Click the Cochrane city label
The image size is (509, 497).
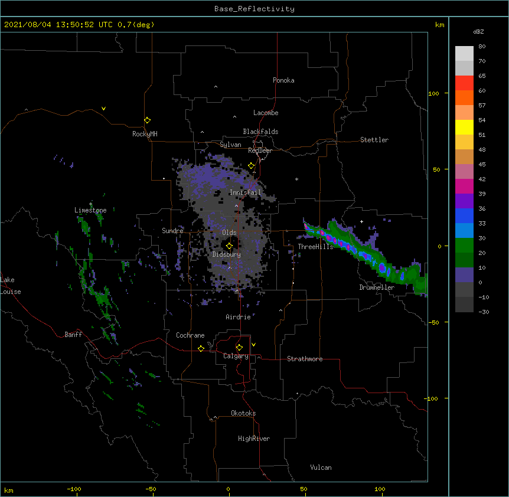click(190, 335)
